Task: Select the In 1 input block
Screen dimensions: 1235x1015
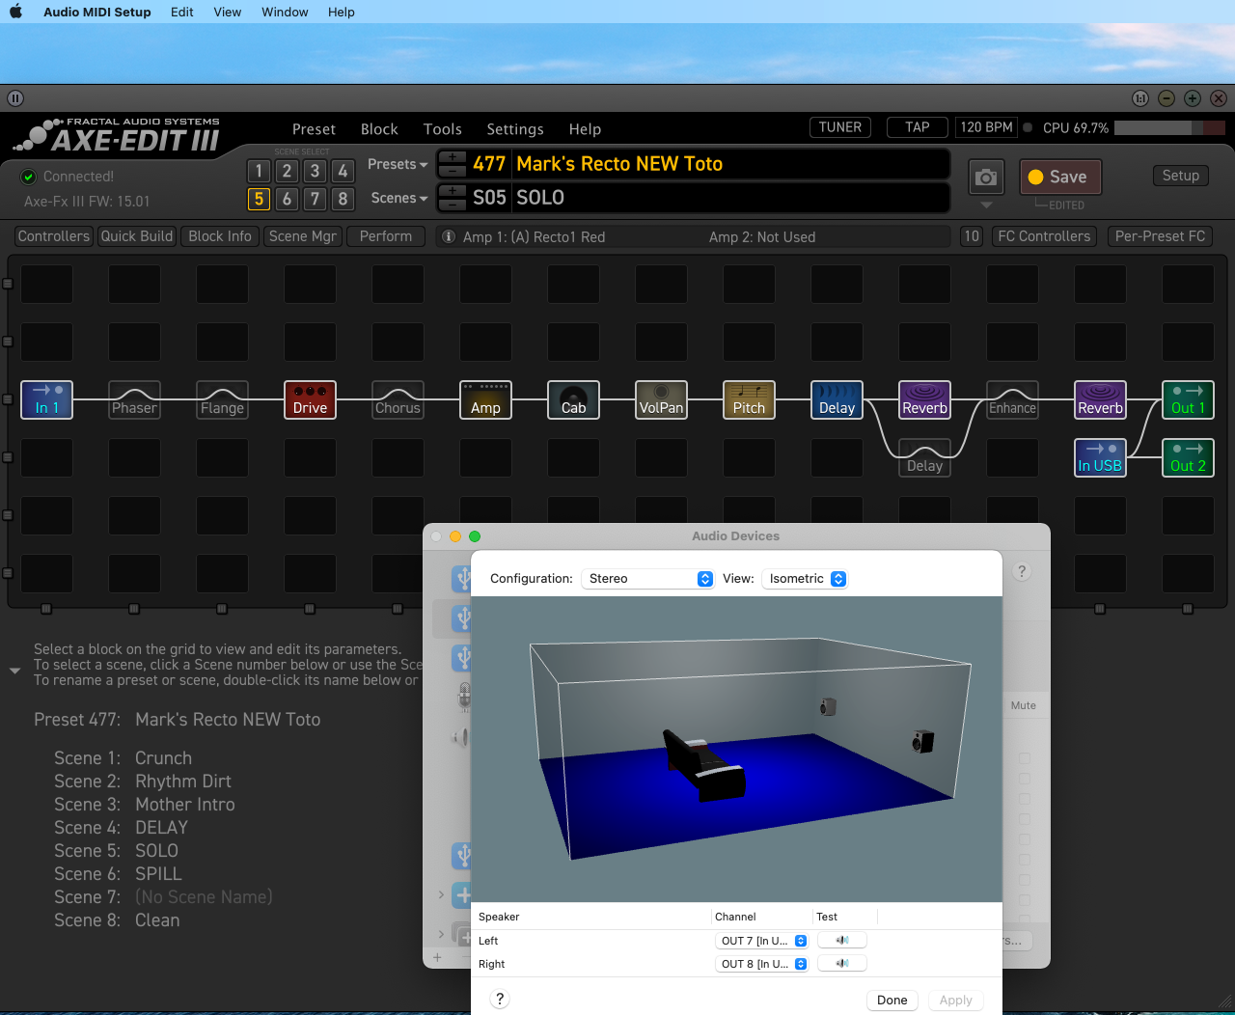Action: point(47,399)
